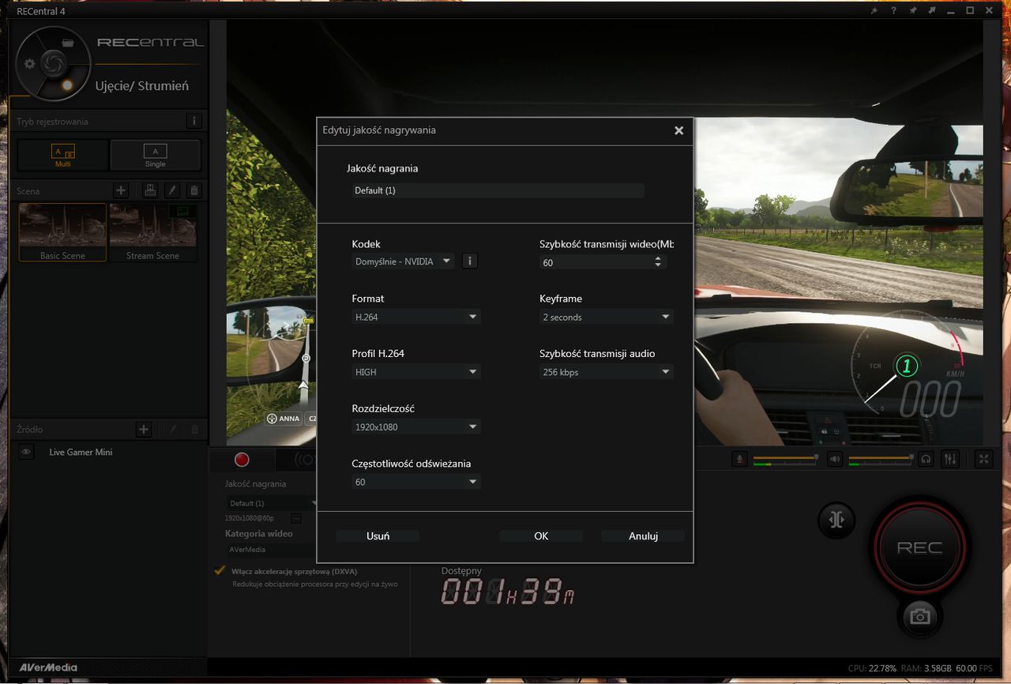
Task: Click the Usuń button
Action: (378, 536)
